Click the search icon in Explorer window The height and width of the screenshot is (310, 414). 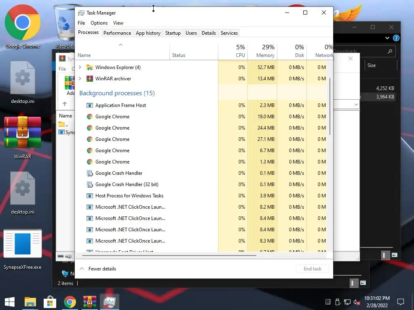point(390,51)
